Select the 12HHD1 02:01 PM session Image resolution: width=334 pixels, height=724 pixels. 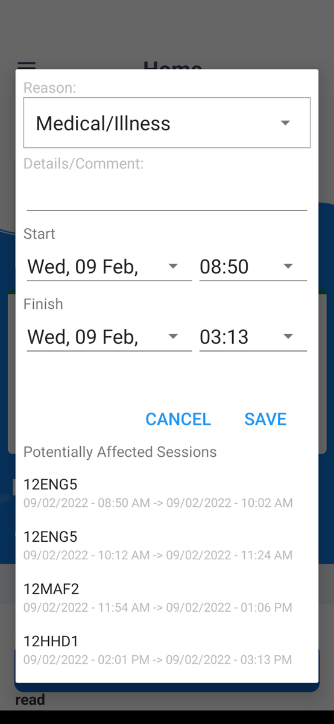click(x=167, y=650)
